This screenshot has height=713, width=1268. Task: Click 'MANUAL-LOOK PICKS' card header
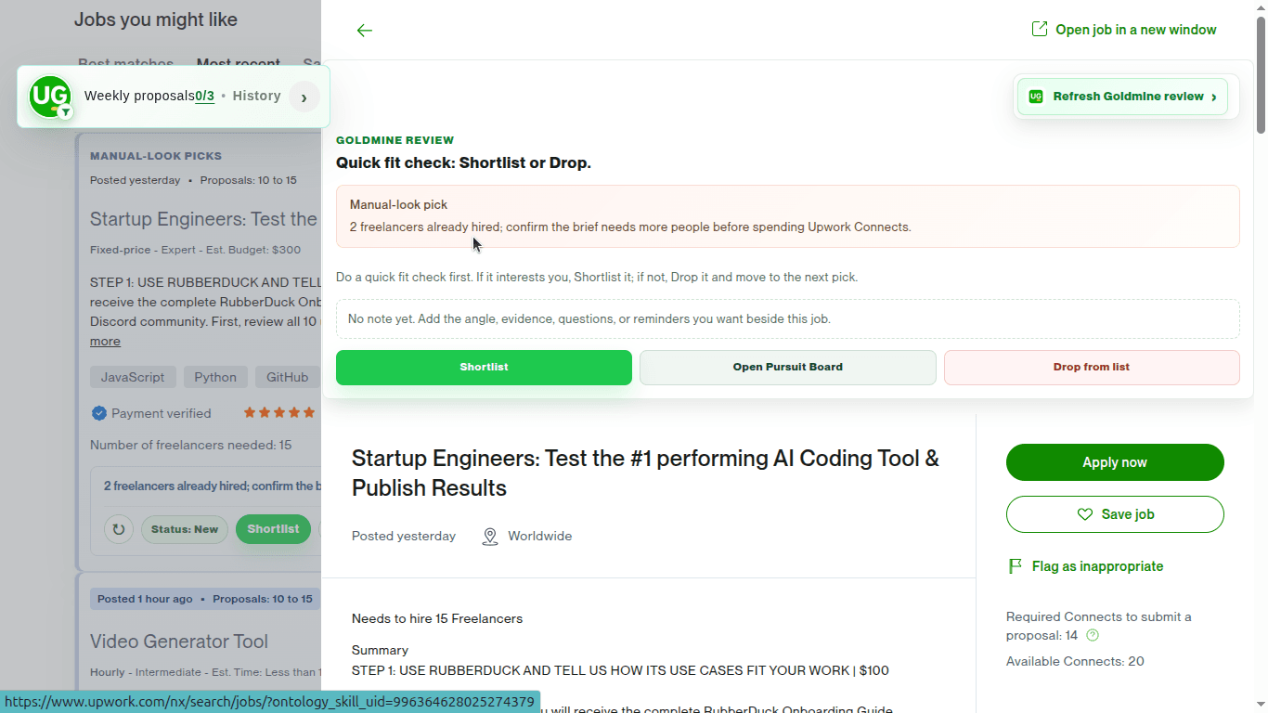tap(156, 156)
